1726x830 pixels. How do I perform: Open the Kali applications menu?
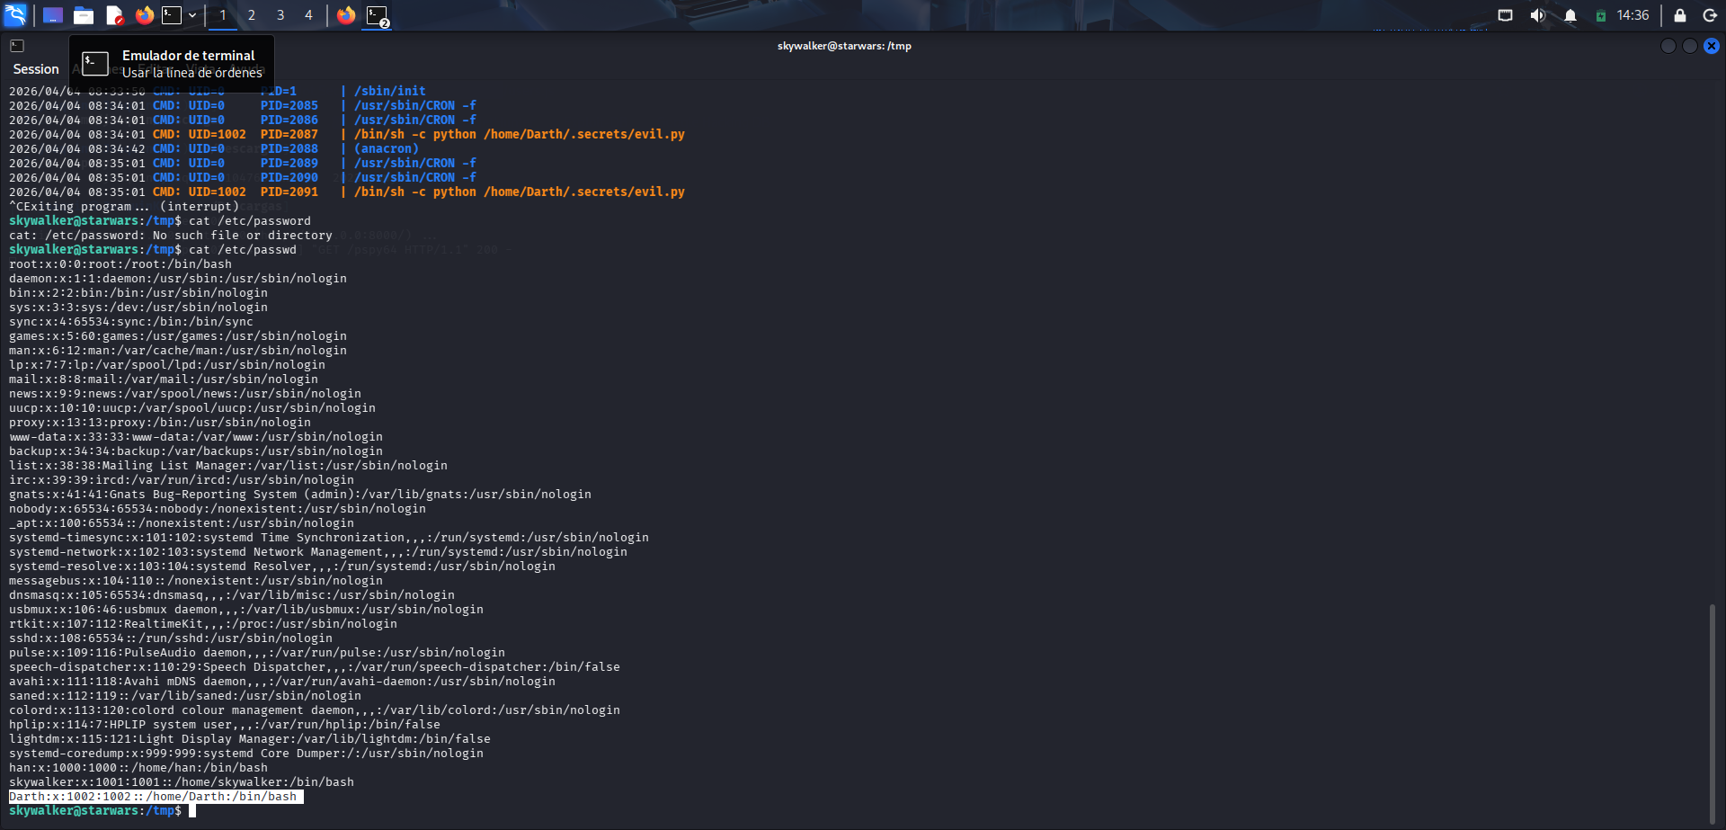(x=16, y=15)
